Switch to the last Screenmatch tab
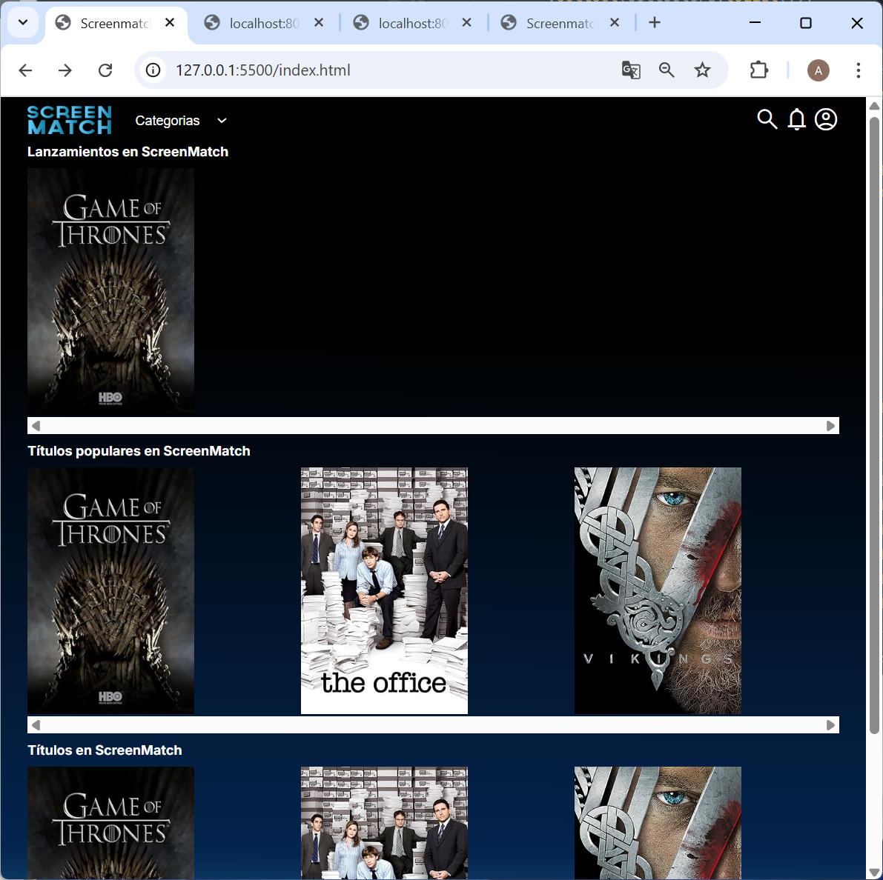Viewport: 883px width, 880px height. pyautogui.click(x=560, y=23)
